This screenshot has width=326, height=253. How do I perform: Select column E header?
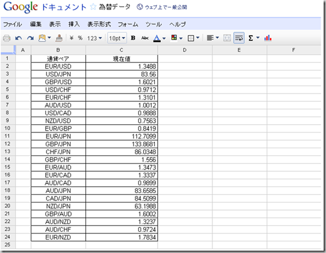[x=239, y=50]
